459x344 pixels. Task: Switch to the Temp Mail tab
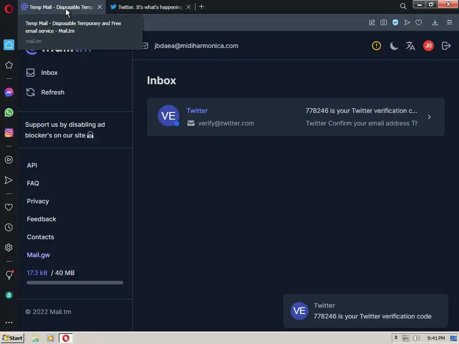point(61,7)
